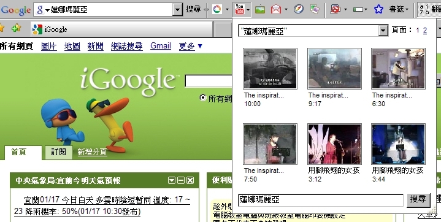This screenshot has width=441, height=222.
Task: Click the iGoogle search input field
Action: pos(209,81)
